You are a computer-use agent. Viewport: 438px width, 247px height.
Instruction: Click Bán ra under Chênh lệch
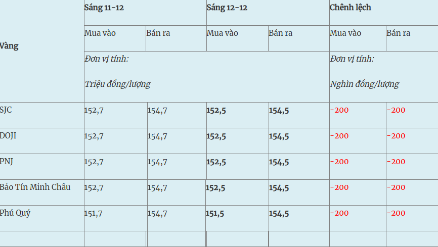(399, 33)
